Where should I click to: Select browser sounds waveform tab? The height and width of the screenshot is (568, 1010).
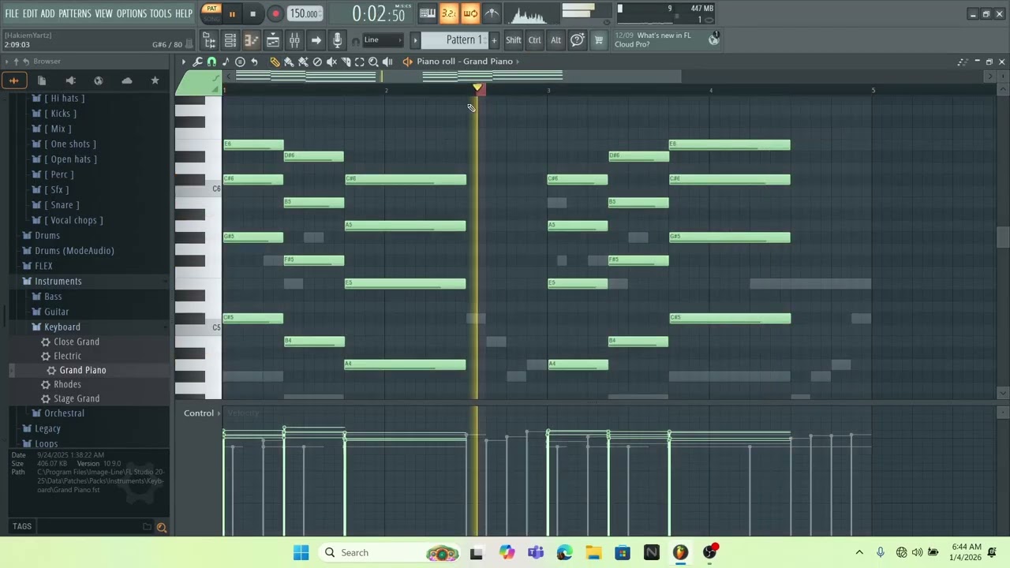click(x=14, y=80)
